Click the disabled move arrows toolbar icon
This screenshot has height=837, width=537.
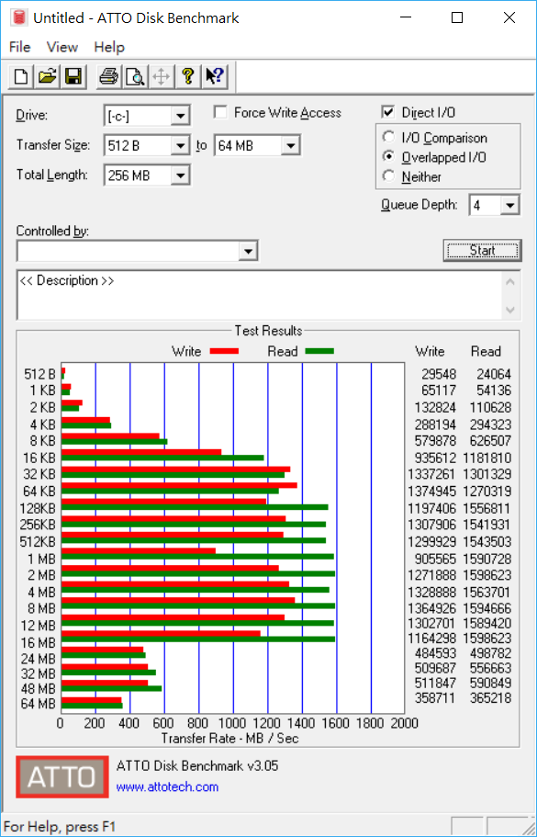coord(161,76)
